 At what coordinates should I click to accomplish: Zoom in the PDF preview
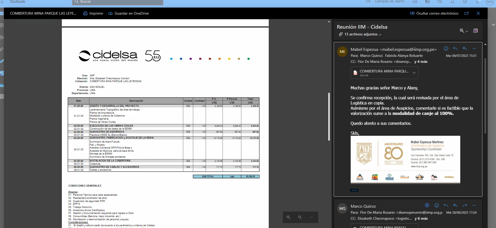pyautogui.click(x=289, y=217)
